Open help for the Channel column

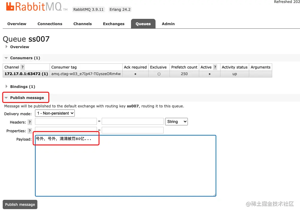tap(22, 67)
